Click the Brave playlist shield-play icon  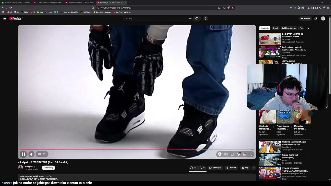click(220, 154)
